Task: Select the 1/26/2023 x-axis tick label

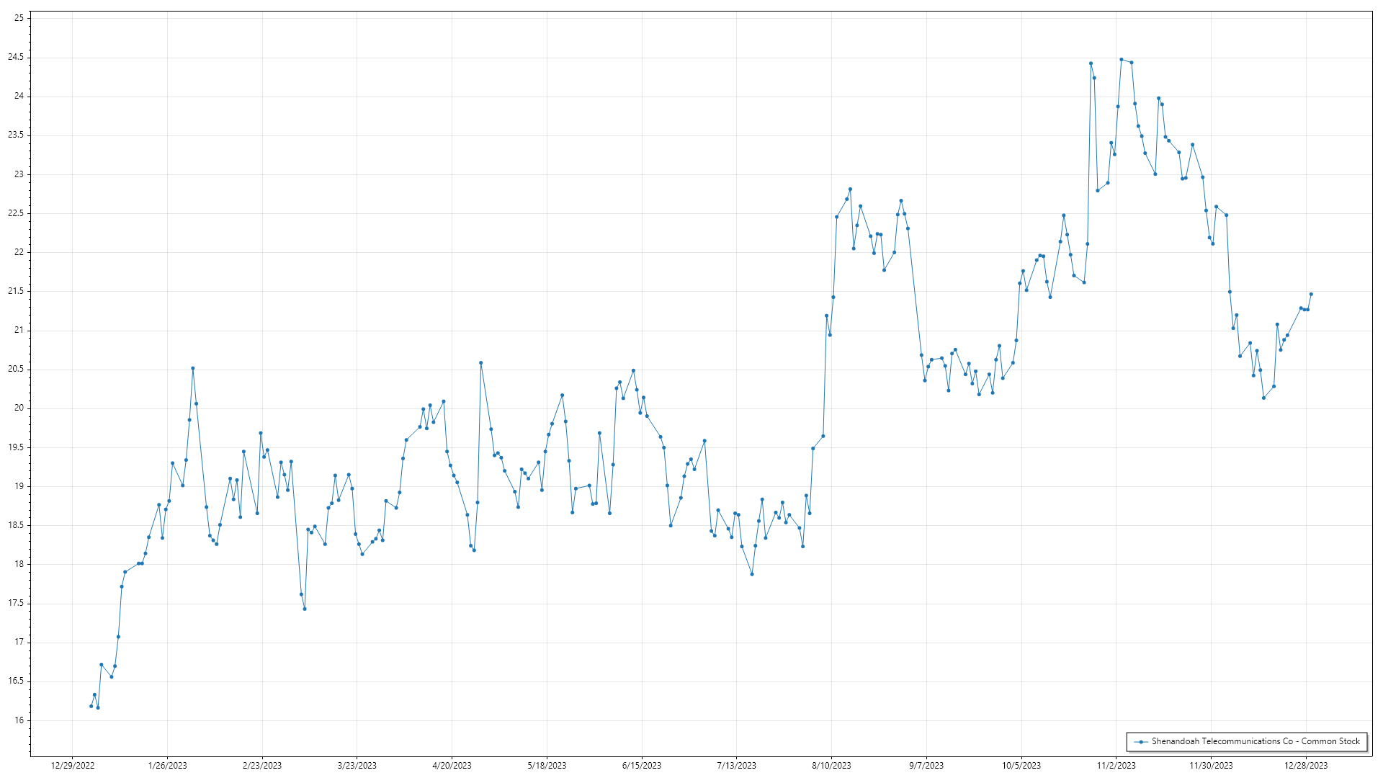Action: coord(167,766)
